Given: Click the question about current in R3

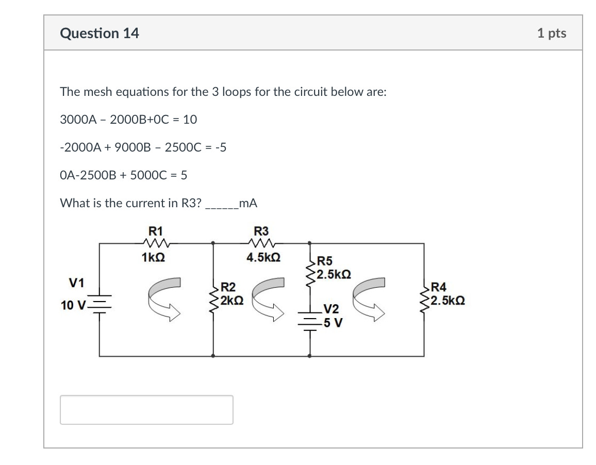Looking at the screenshot, I should (x=158, y=203).
